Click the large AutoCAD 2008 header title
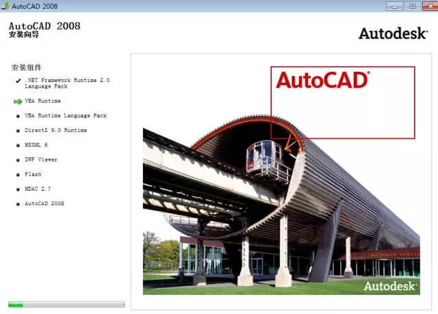This screenshot has height=314, width=438. coord(44,26)
